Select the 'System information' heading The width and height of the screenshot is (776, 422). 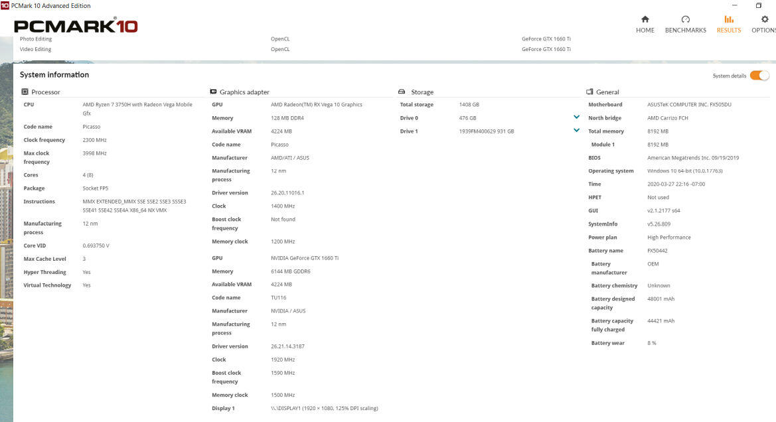54,75
